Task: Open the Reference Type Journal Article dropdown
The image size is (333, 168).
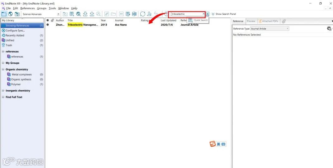Action: coord(270,29)
